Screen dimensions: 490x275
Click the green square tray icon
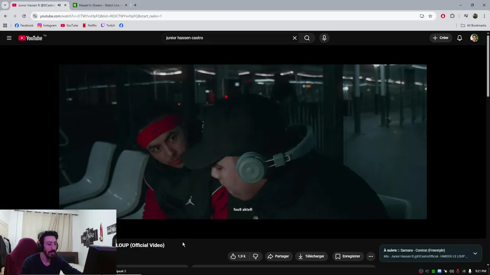tap(433, 271)
